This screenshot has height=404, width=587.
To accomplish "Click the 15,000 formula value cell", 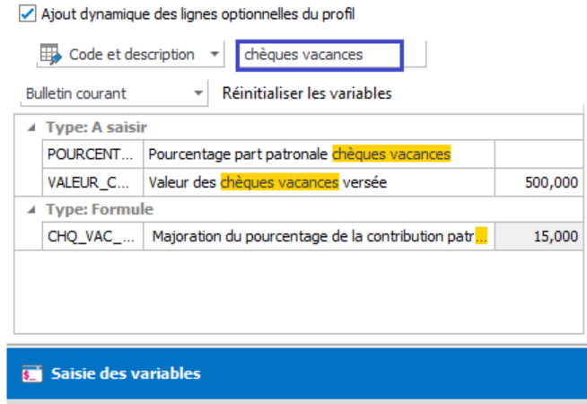I will pos(539,236).
